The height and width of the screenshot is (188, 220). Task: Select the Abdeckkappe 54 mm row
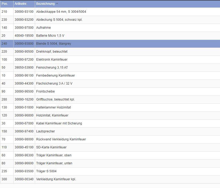pyautogui.click(x=61, y=12)
